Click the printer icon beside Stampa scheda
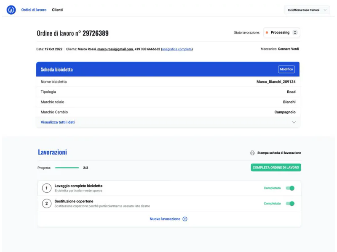 pyautogui.click(x=252, y=153)
